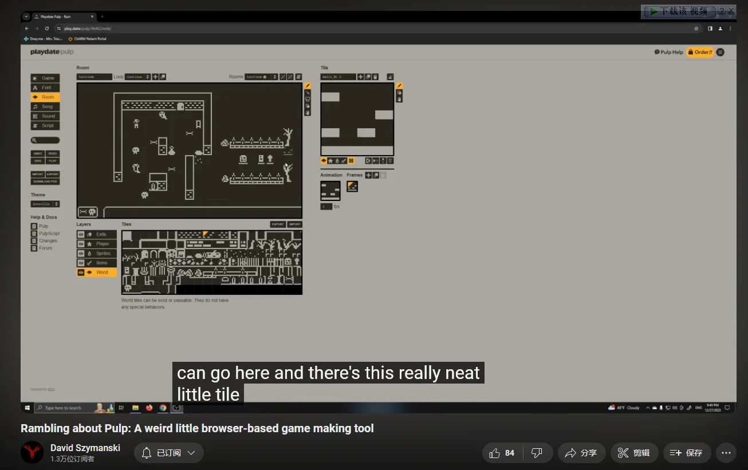Open the Loop Continue dropdown

(137, 77)
